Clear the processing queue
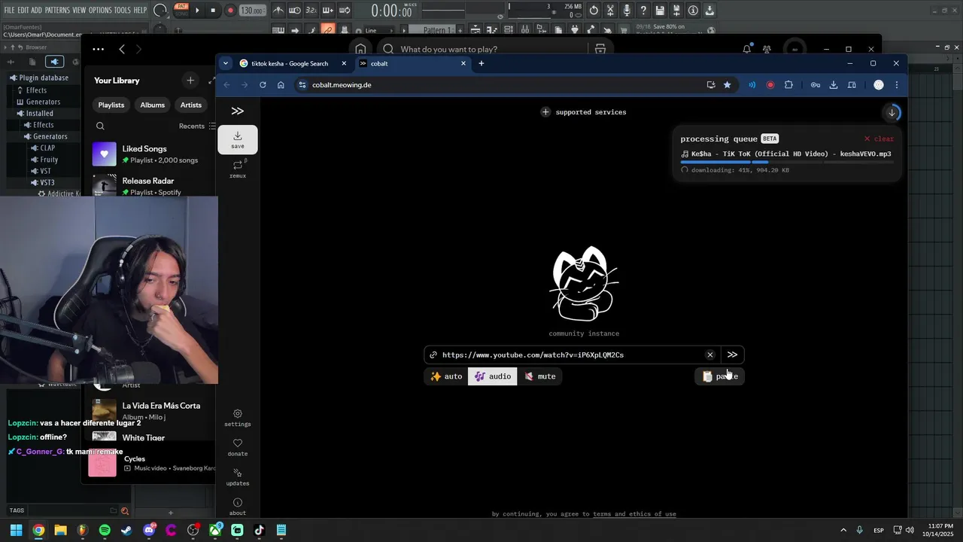The width and height of the screenshot is (963, 542). pyautogui.click(x=879, y=139)
